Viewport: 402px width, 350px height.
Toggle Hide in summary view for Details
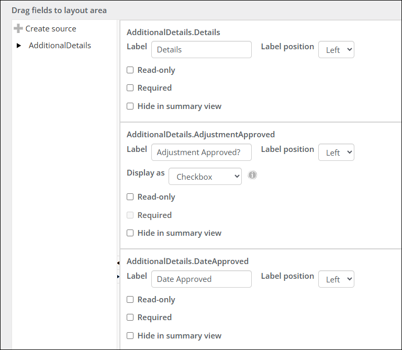[x=130, y=106]
